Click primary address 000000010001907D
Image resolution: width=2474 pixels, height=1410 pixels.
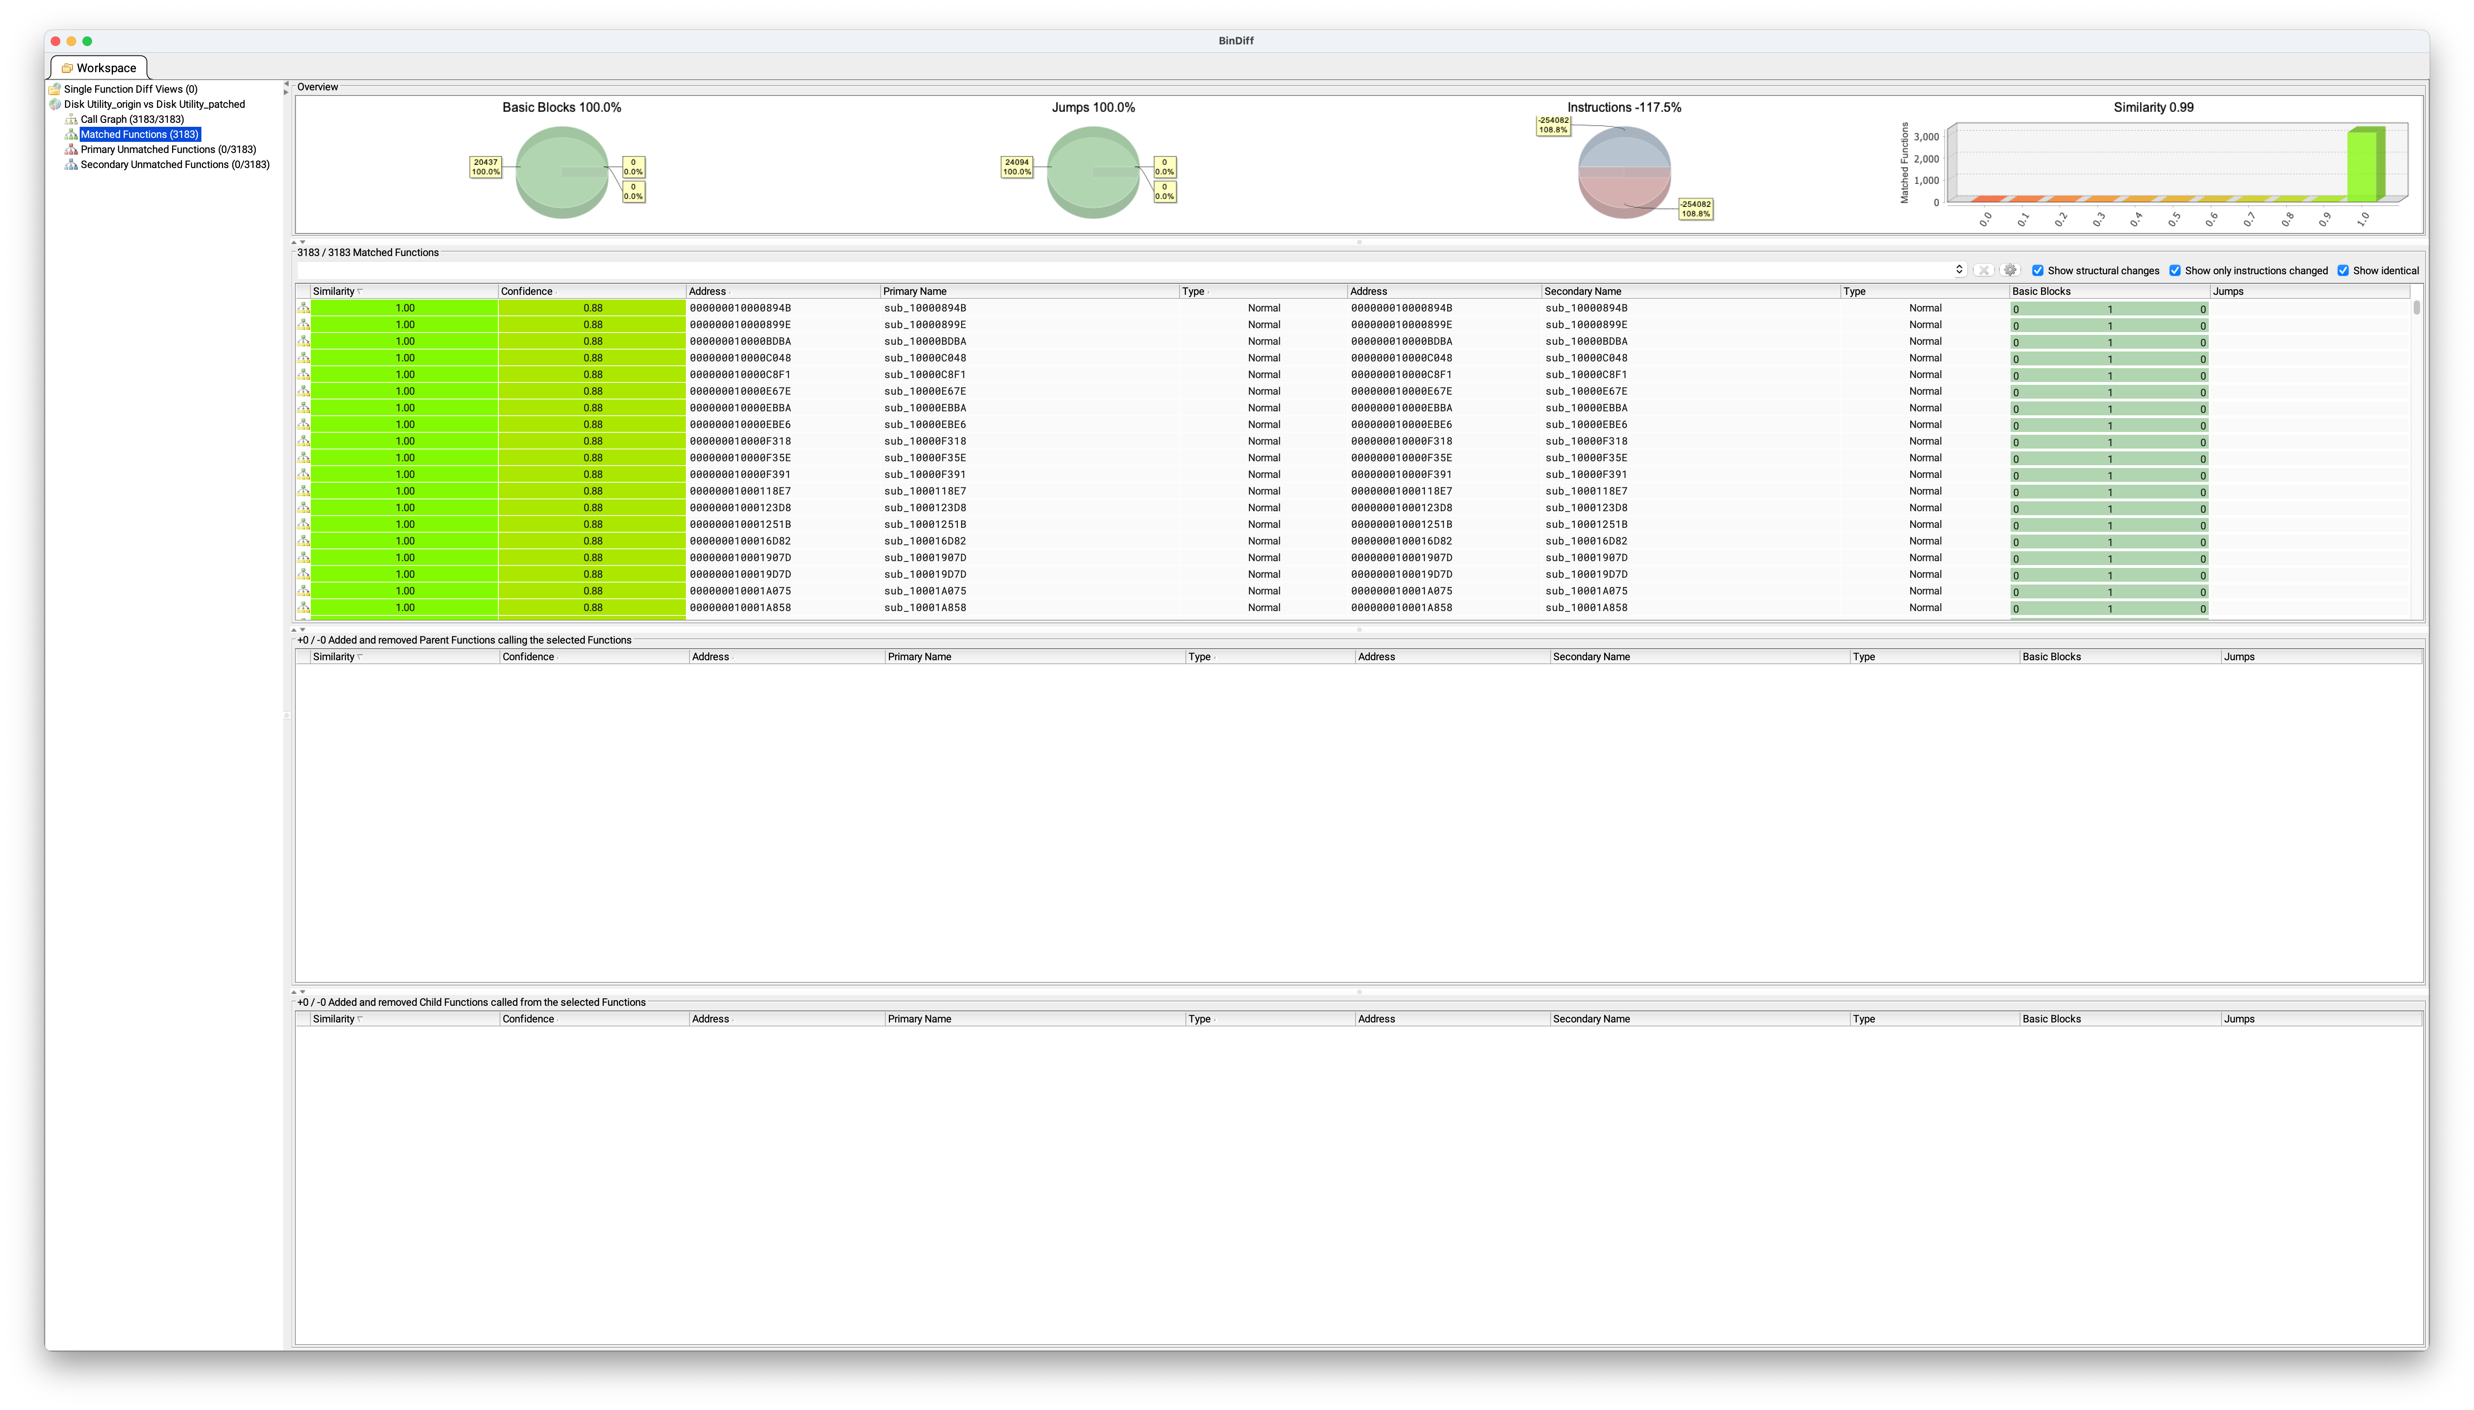pyautogui.click(x=740, y=558)
